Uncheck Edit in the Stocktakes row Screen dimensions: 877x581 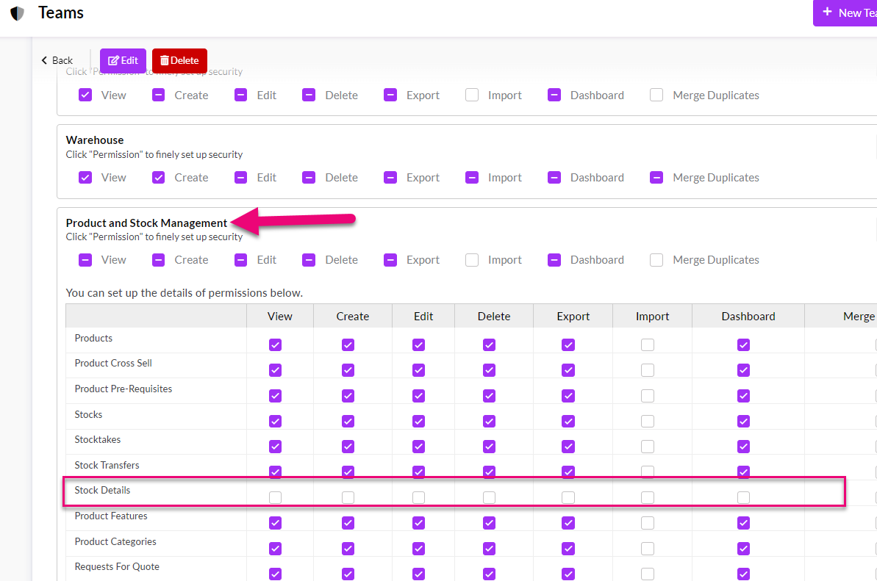click(x=418, y=447)
